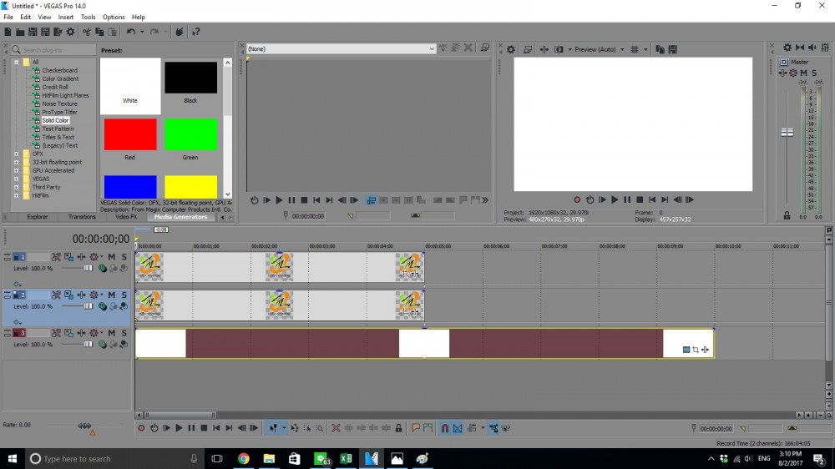Image resolution: width=835 pixels, height=469 pixels.
Task: Open a project using folder icon
Action: point(20,32)
